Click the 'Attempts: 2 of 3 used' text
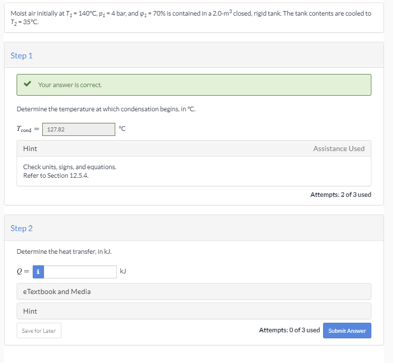This screenshot has height=363, width=393. (x=341, y=195)
